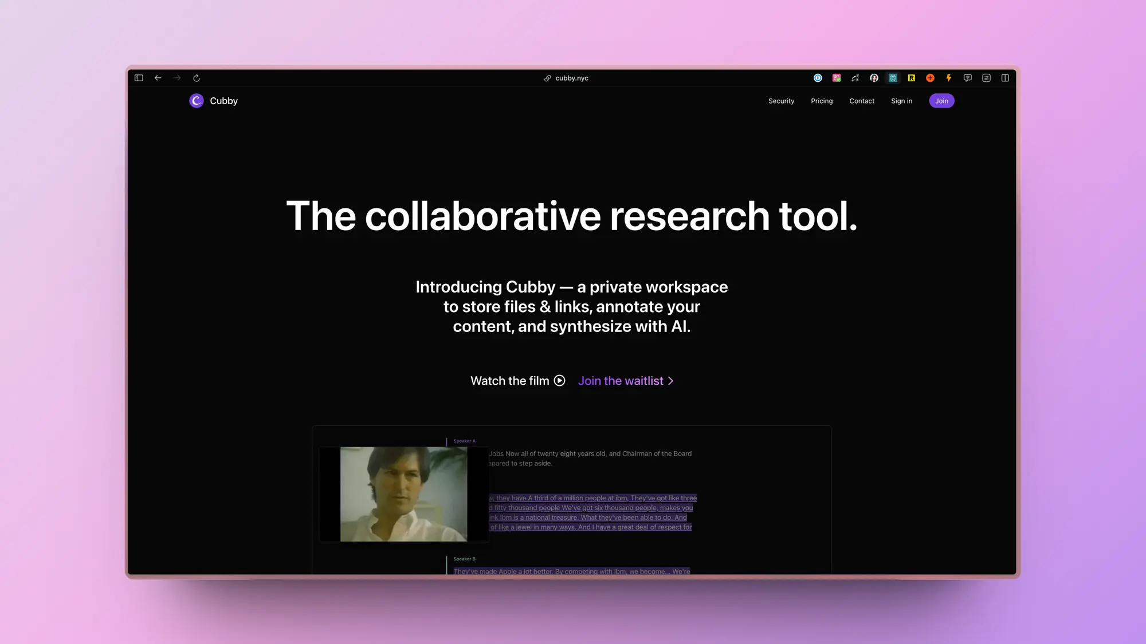Toggle the browser sidebar icon

(139, 78)
